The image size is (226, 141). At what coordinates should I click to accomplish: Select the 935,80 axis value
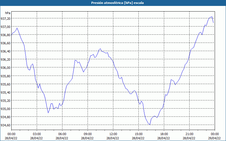point(5,76)
